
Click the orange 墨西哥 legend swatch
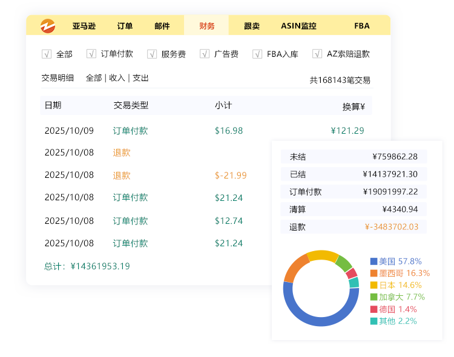pos(373,273)
